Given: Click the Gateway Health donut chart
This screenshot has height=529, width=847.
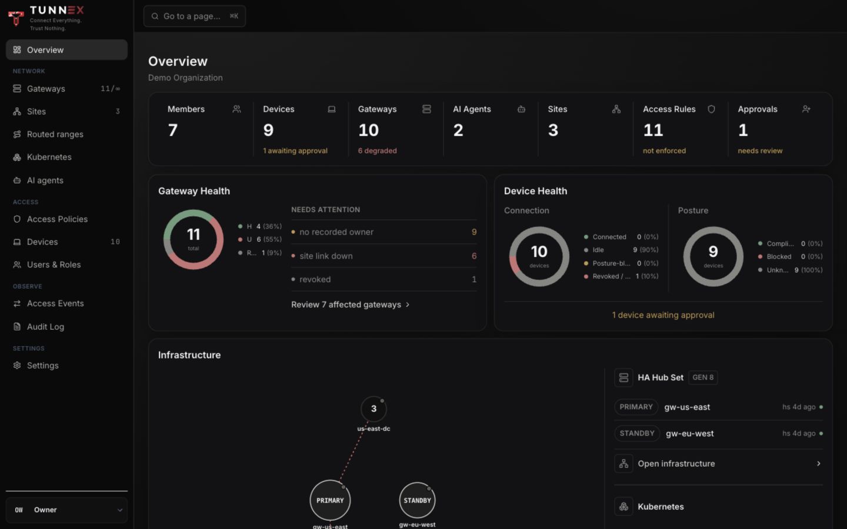Looking at the screenshot, I should point(194,240).
